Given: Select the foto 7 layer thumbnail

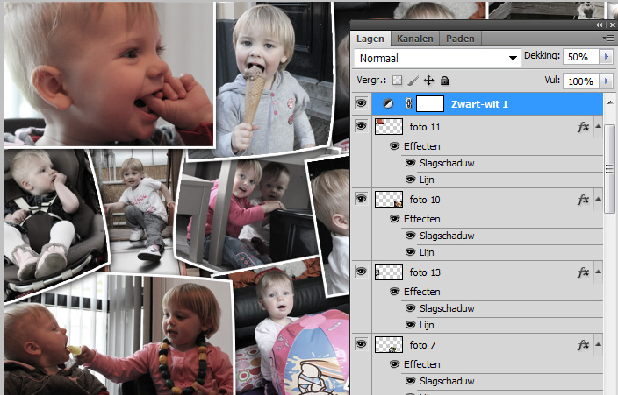Looking at the screenshot, I should 389,345.
